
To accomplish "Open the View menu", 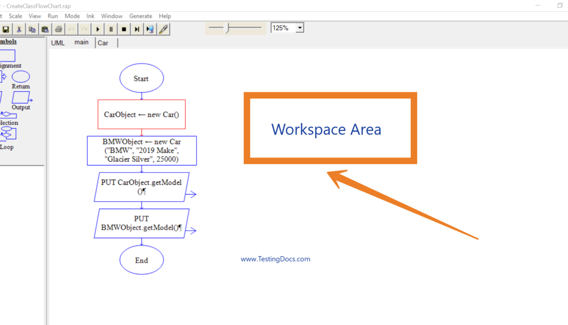I will [x=35, y=16].
